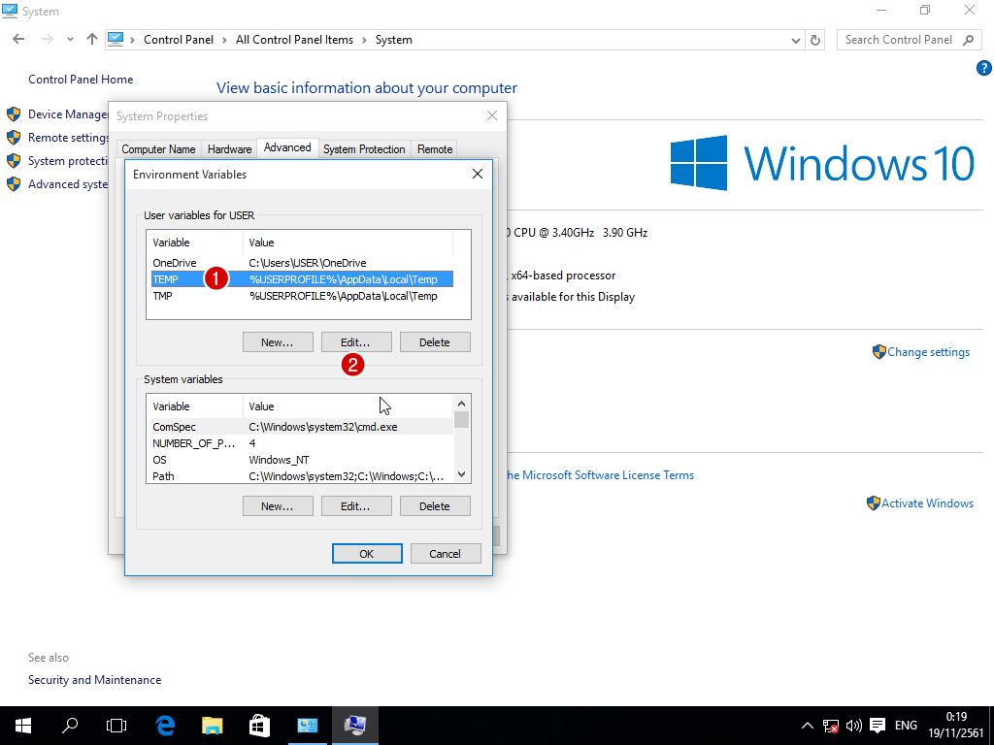
Task: Click network status tray icon
Action: [831, 726]
